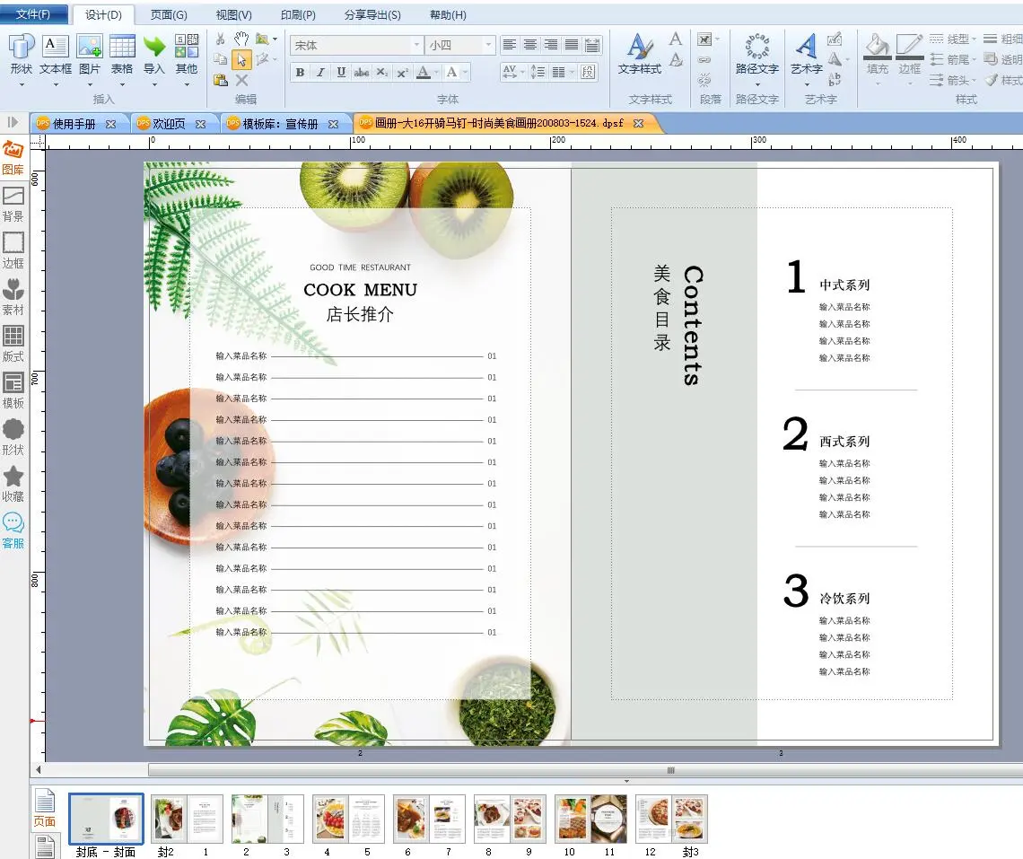Insert a 文本框 (text box)
The width and height of the screenshot is (1023, 859).
tap(56, 58)
